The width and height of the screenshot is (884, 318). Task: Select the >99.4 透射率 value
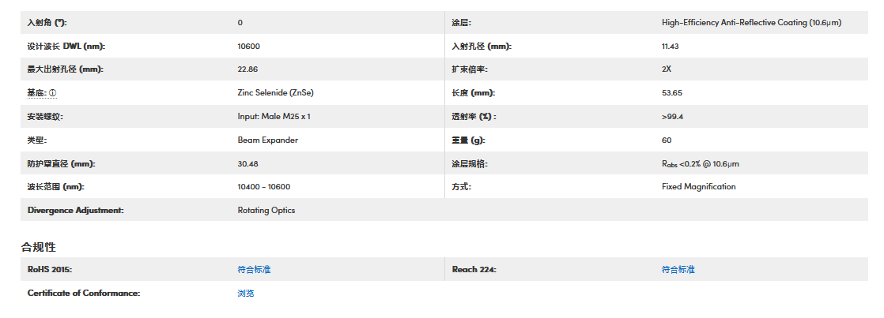click(x=672, y=117)
